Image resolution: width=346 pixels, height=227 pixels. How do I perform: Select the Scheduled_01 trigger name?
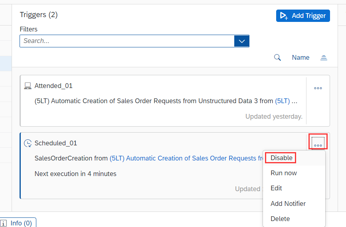click(x=55, y=143)
